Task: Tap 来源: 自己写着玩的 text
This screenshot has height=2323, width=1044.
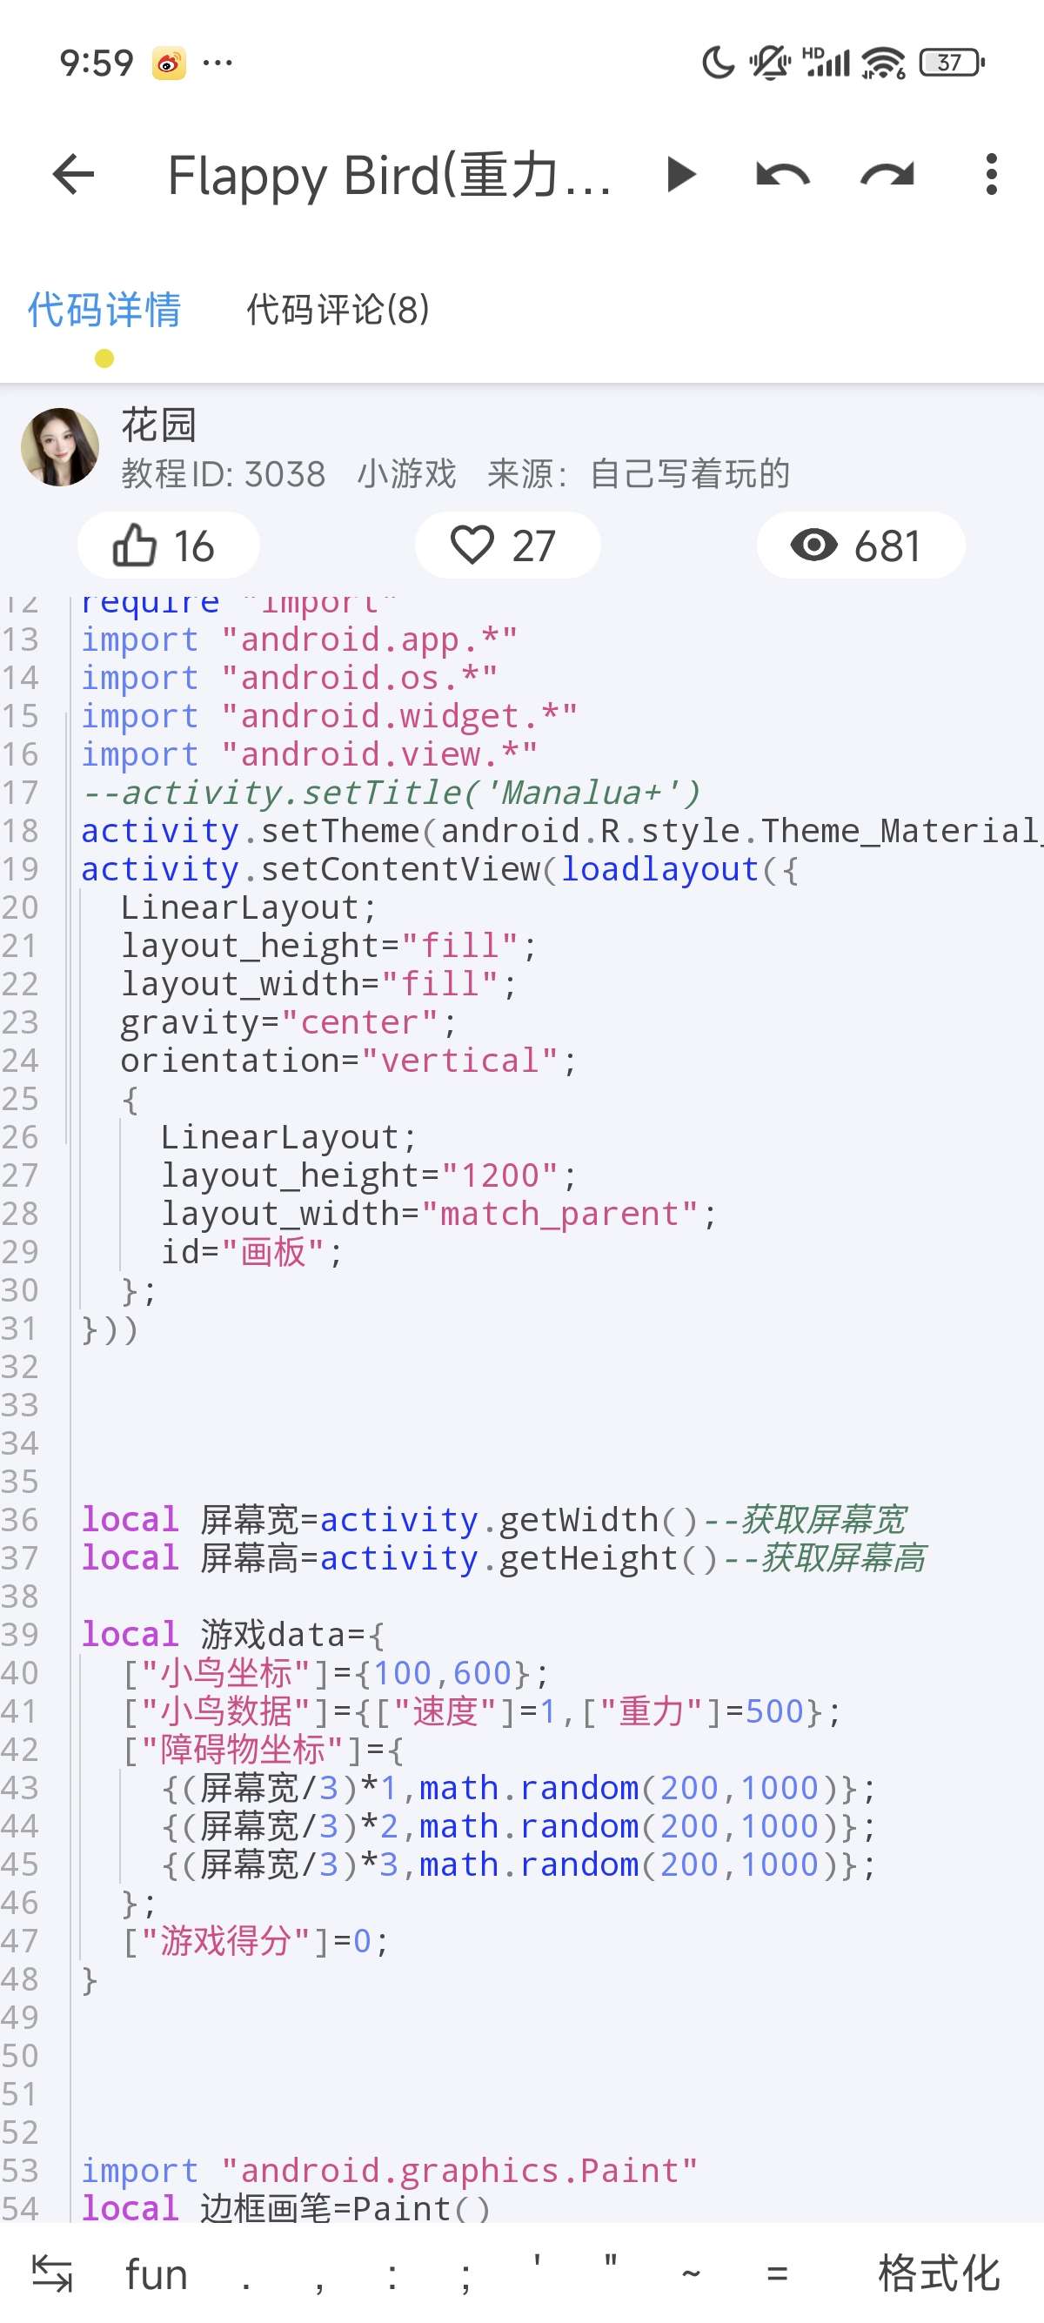Action: [x=639, y=474]
